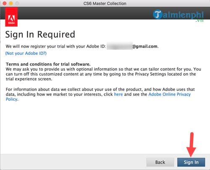Open the Adobe Online Privacy link
Viewport: 210px width, 170px height.
coord(170,94)
